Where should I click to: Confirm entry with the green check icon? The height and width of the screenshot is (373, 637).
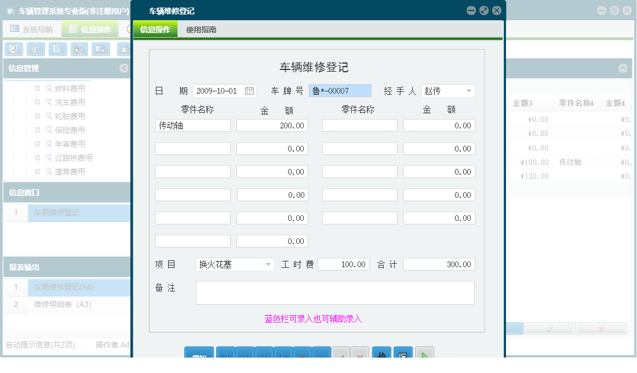[341, 354]
